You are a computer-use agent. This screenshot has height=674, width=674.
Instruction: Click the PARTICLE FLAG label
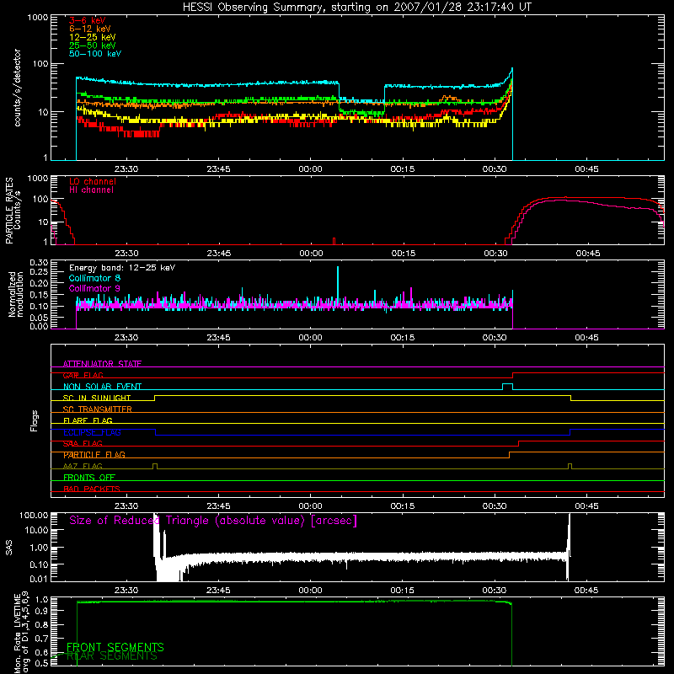pyautogui.click(x=94, y=455)
